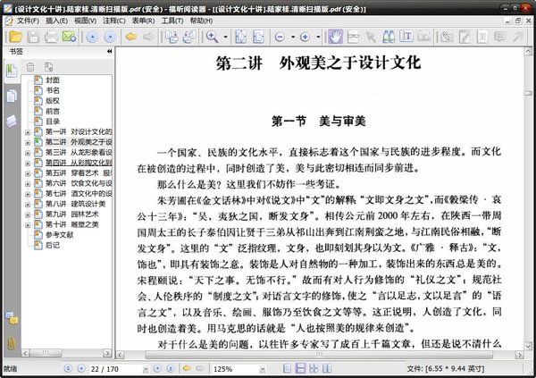Select the Hand tool

336,37
